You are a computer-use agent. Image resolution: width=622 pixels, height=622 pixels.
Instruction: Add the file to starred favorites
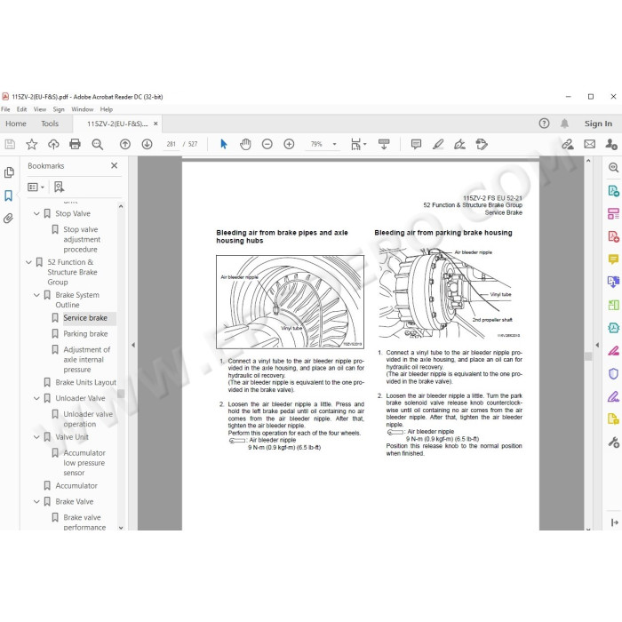pos(32,144)
